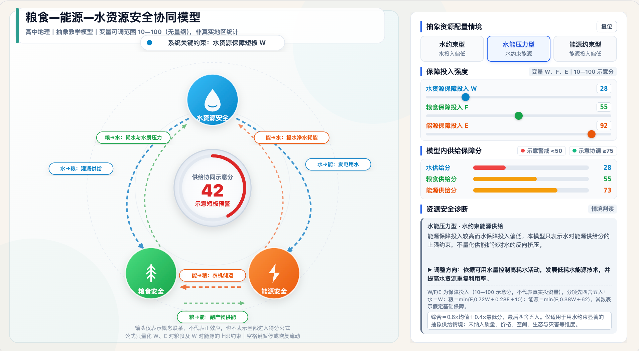Click the central score gauge showing 42

pos(213,188)
